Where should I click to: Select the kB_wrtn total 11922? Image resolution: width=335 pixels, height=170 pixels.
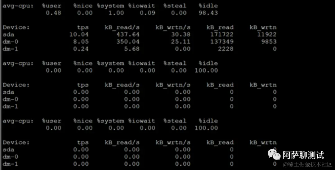pos(267,35)
